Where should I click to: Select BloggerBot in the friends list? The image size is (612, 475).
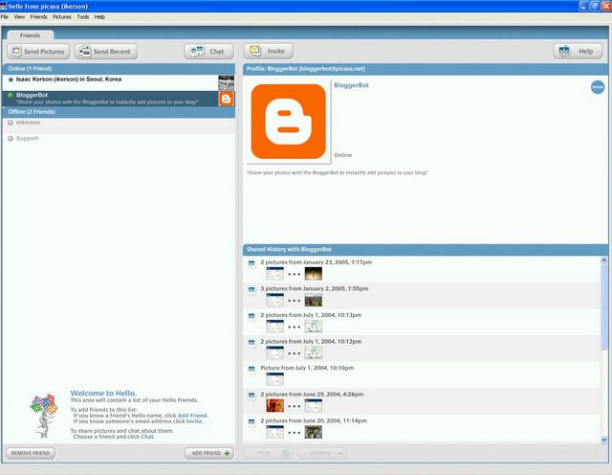[119, 99]
